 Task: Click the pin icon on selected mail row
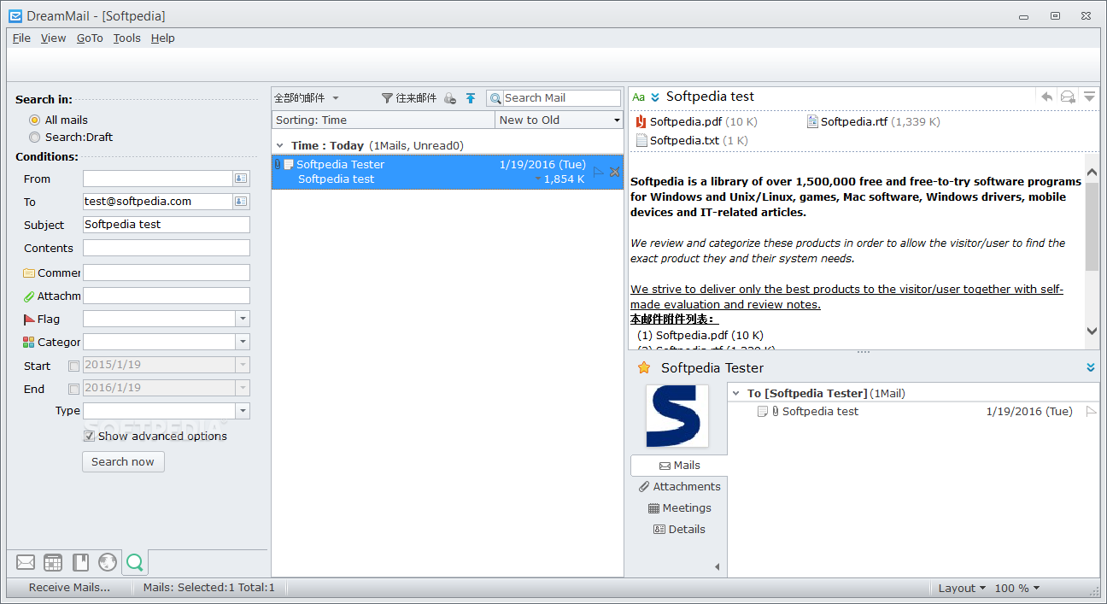tap(614, 172)
